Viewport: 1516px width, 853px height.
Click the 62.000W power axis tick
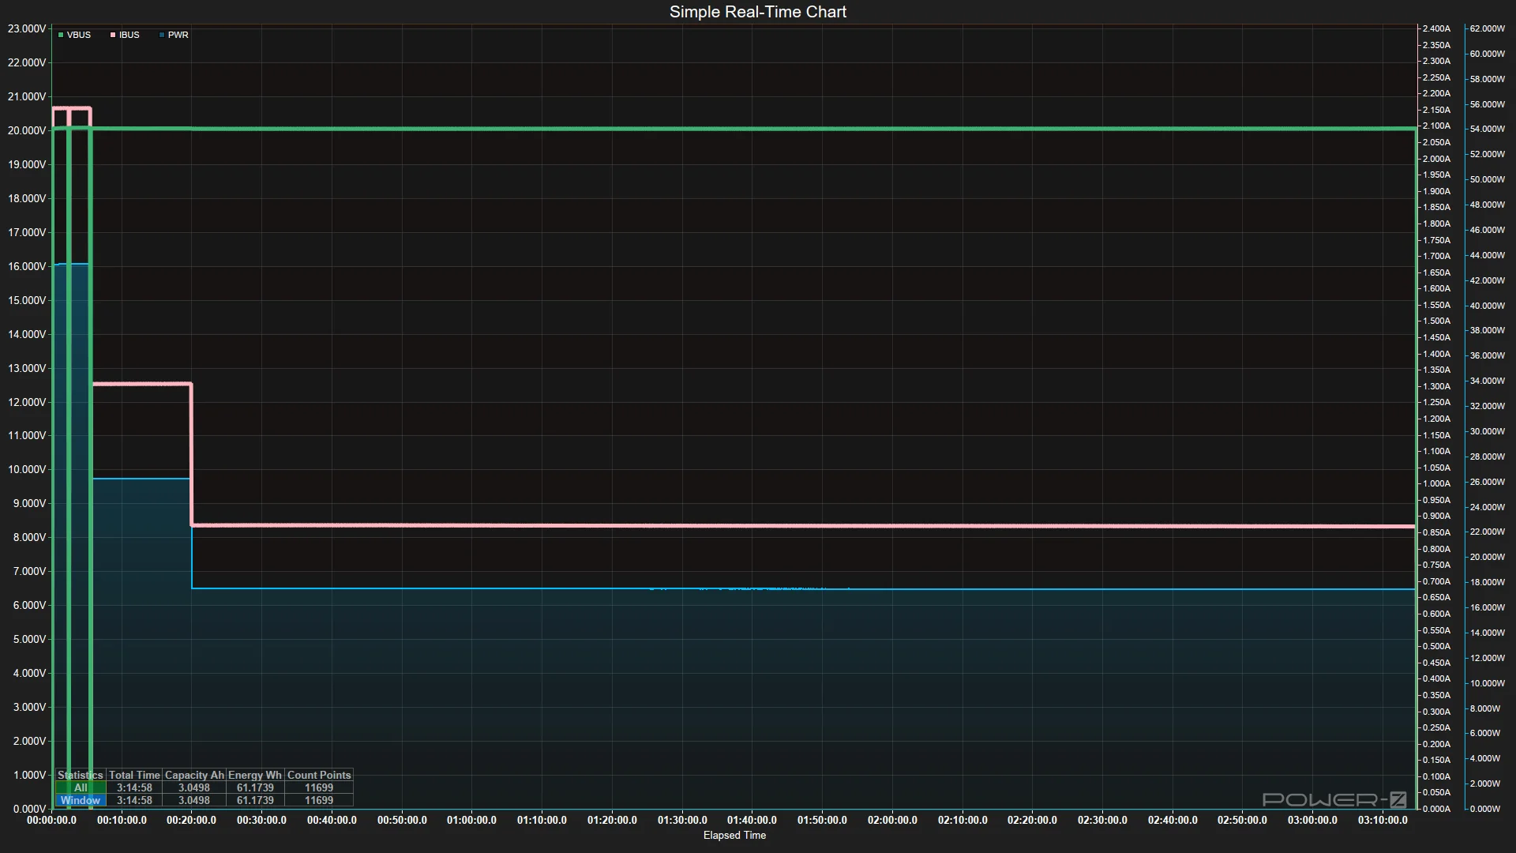pos(1487,28)
